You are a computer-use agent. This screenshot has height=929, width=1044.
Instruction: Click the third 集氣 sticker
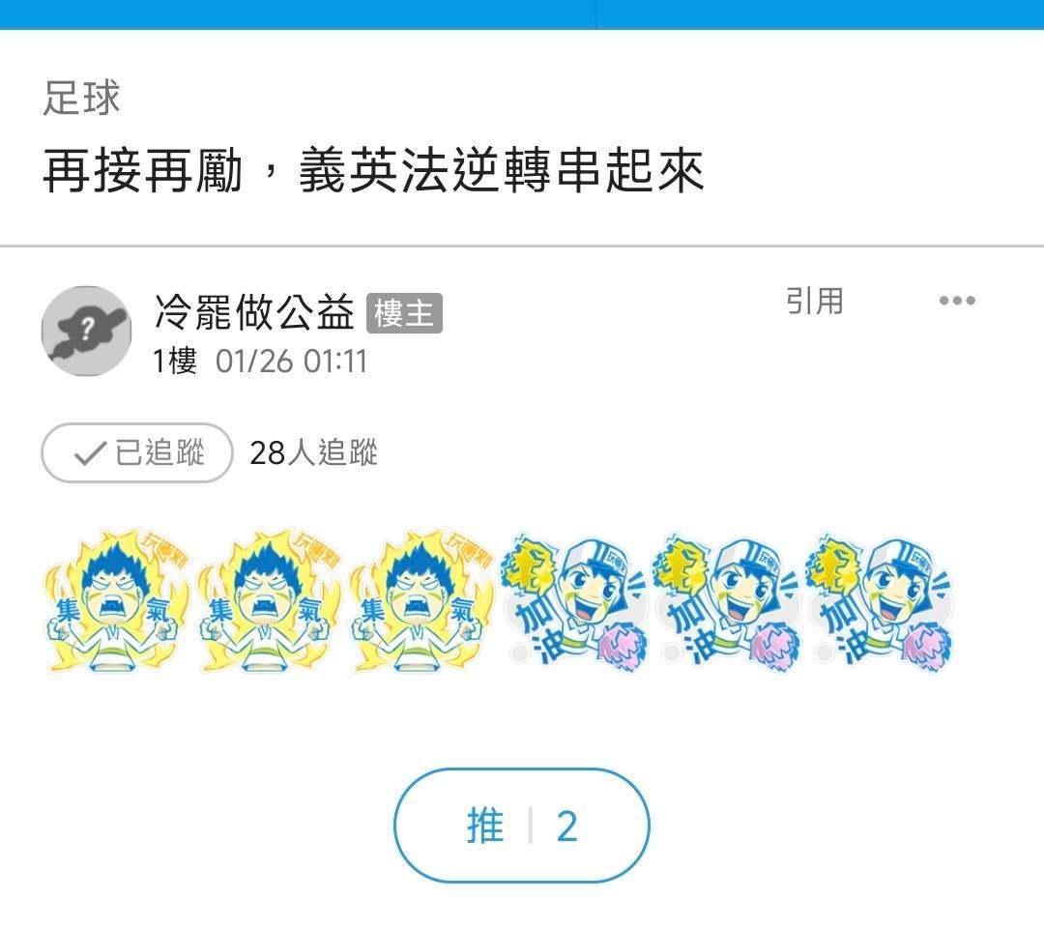pyautogui.click(x=420, y=600)
